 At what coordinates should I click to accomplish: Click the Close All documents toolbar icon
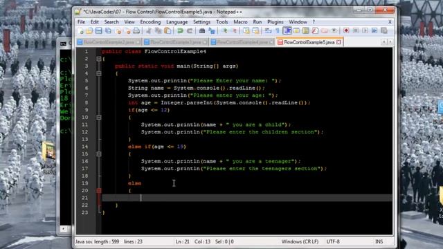(x=127, y=30)
